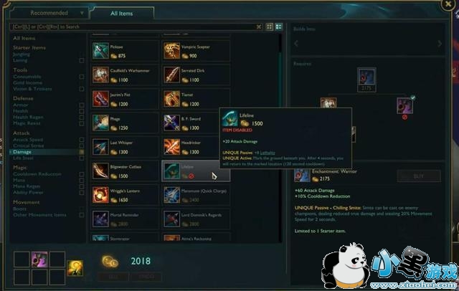Select the Vampiric Scepter item icon
The height and width of the screenshot is (291, 459).
click(171, 51)
